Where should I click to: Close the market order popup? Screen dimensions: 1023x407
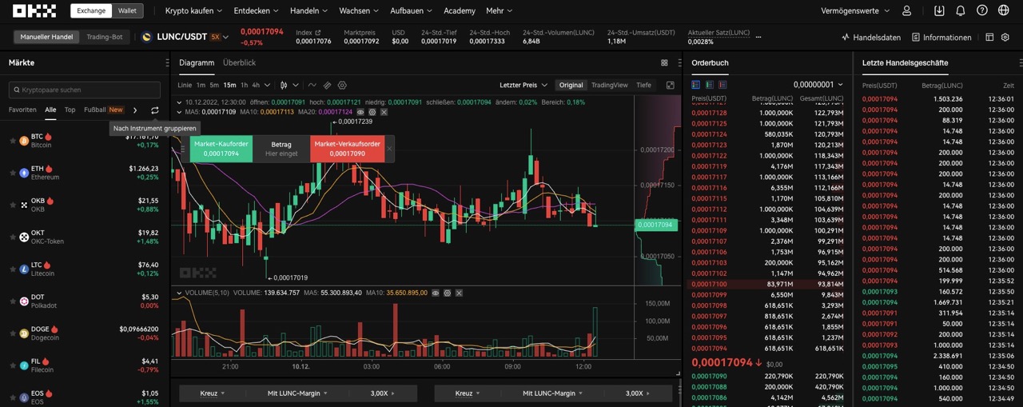[389, 149]
